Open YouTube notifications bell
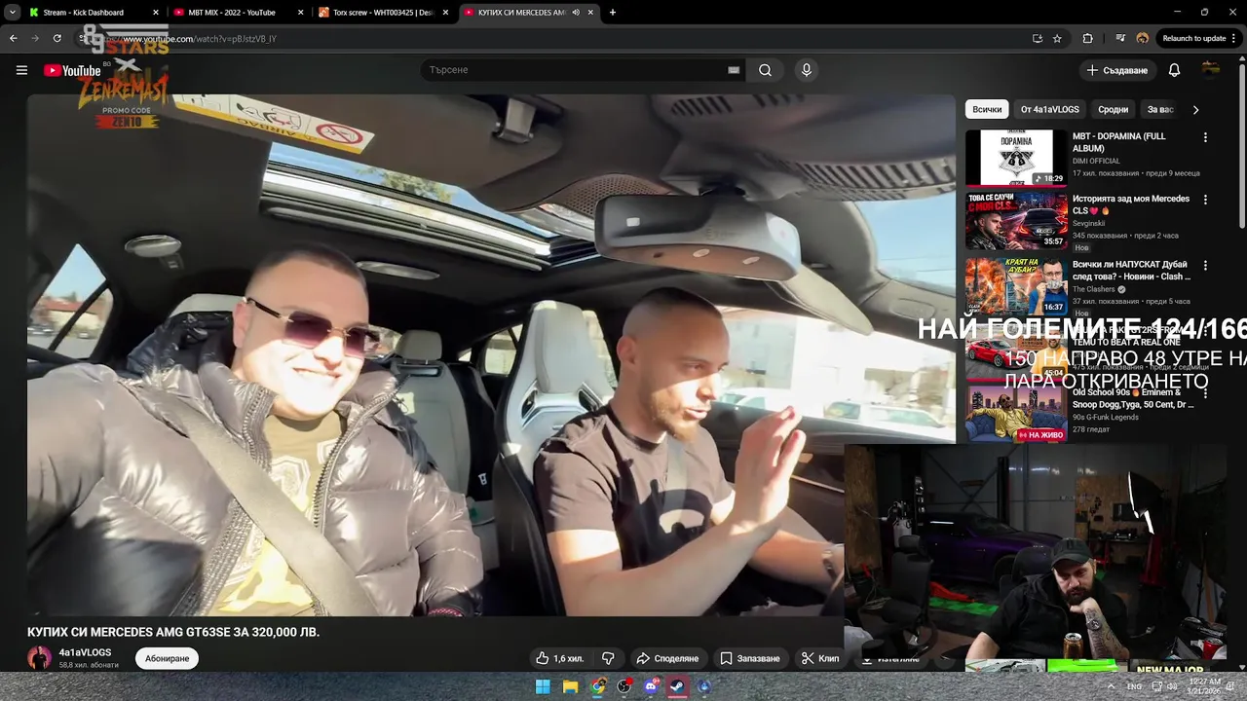 tap(1174, 70)
